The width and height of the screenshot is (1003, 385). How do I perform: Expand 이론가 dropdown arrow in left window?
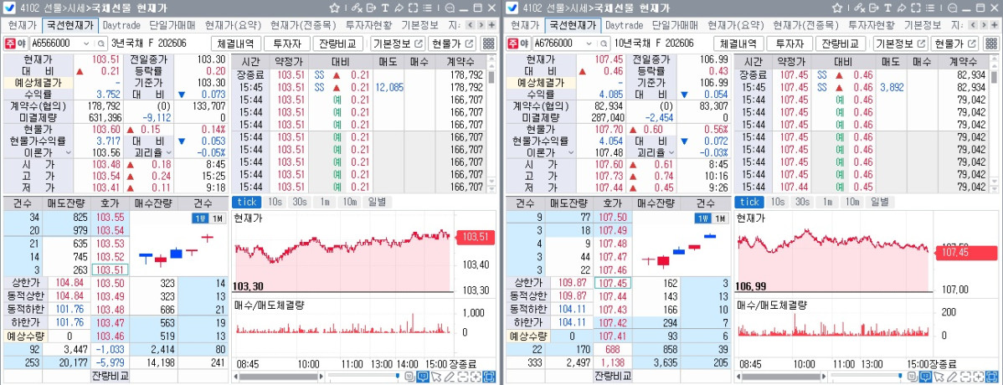click(x=67, y=153)
